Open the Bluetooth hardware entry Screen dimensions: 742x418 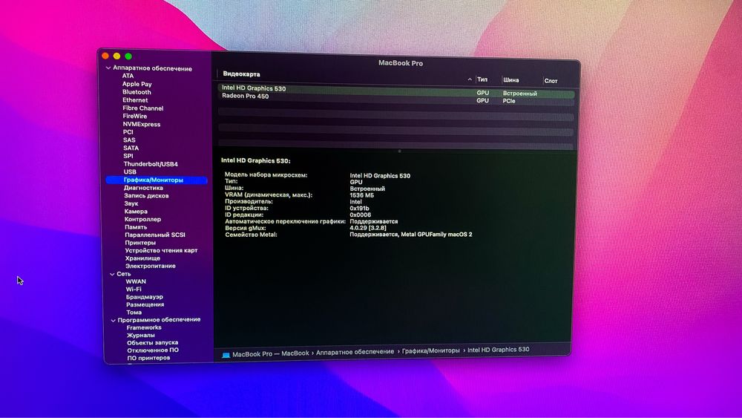coord(137,92)
